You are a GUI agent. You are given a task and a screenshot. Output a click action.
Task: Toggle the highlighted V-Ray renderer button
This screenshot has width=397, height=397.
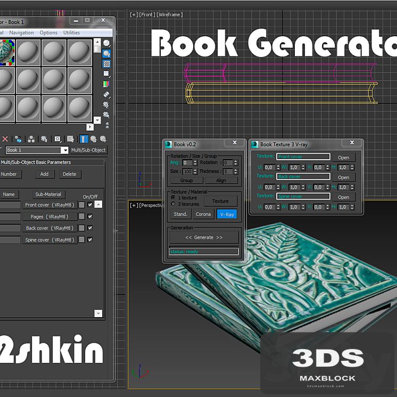(x=227, y=214)
